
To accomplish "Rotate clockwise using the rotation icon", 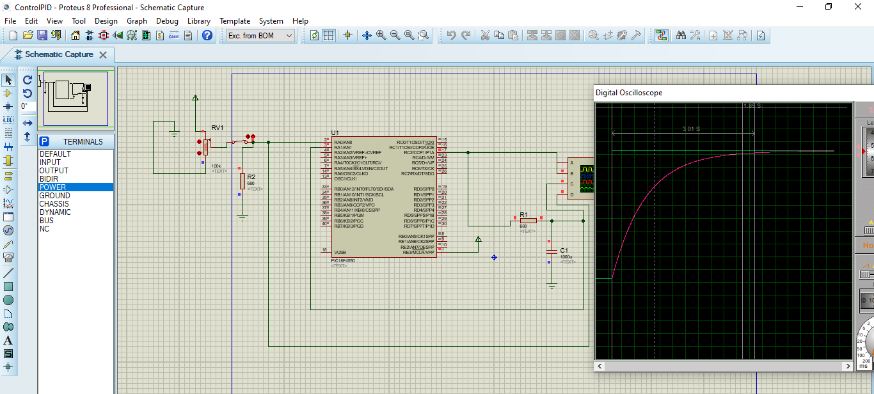I will [x=28, y=80].
